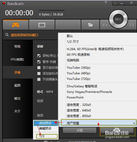
Task: Click the 音频 label
Action: [x=40, y=116]
